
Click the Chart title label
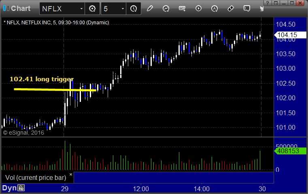click(x=21, y=8)
